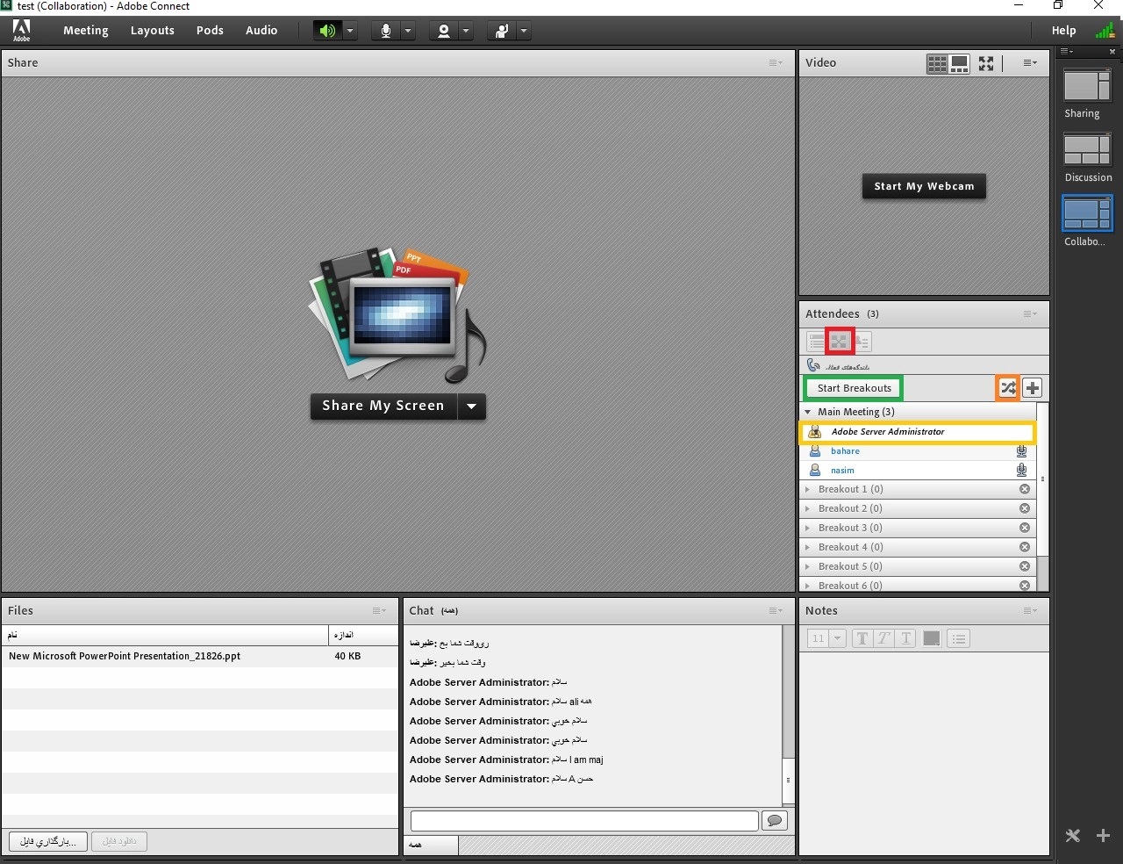The width and height of the screenshot is (1123, 864).
Task: Open the layout bar options menu
Action: click(1067, 51)
